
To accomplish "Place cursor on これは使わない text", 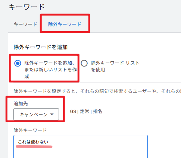I will click(33, 142).
